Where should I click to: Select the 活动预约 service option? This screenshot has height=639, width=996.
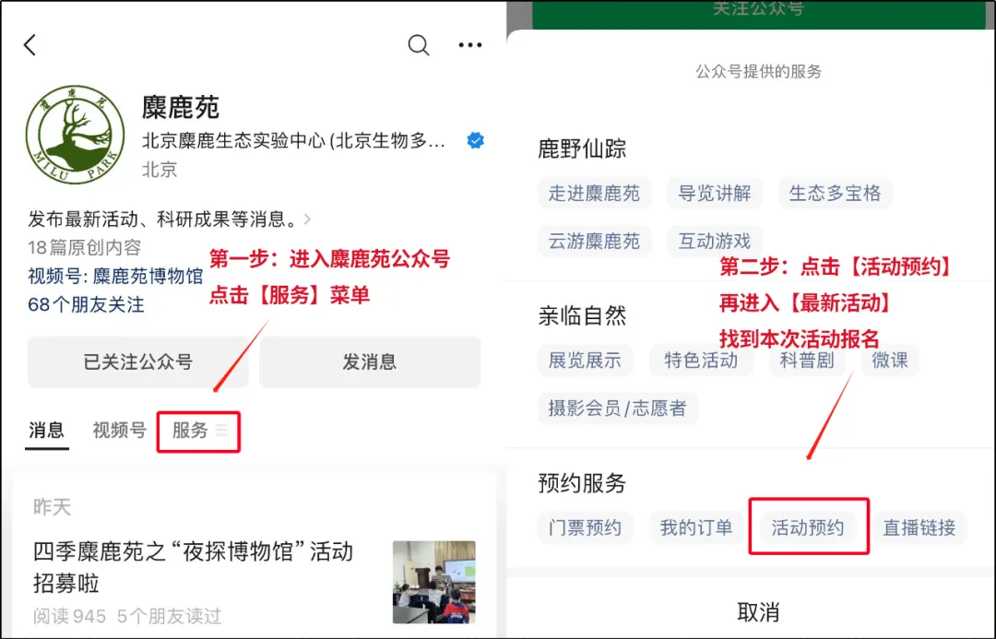point(808,527)
